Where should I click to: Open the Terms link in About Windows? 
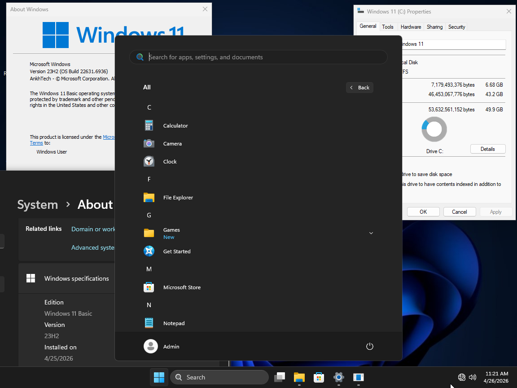pyautogui.click(x=36, y=143)
